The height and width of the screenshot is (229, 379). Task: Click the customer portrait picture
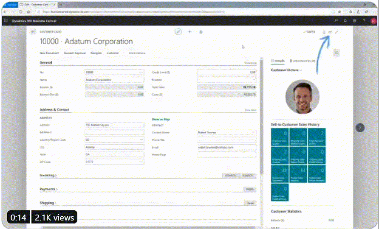[x=303, y=97]
